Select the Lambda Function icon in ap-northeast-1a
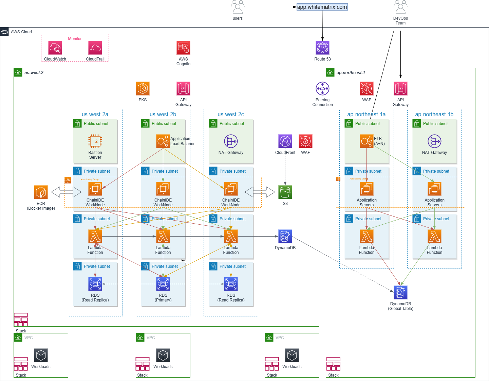The width and height of the screenshot is (489, 381). (x=366, y=237)
